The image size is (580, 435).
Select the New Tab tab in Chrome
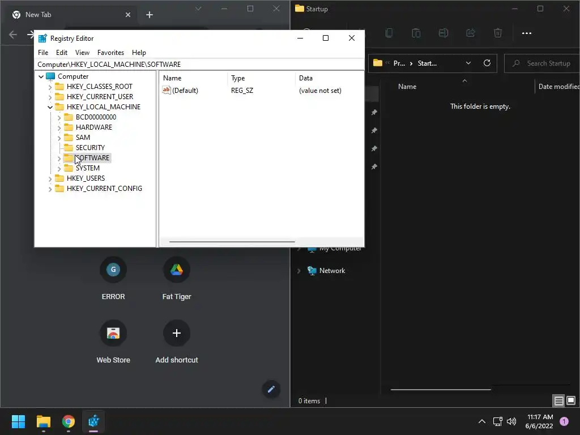[x=70, y=15]
